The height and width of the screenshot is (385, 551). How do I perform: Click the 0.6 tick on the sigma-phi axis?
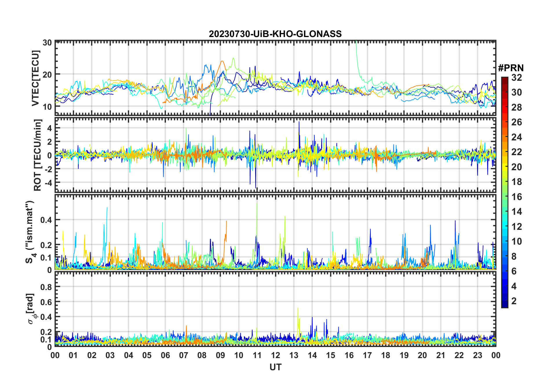point(46,302)
